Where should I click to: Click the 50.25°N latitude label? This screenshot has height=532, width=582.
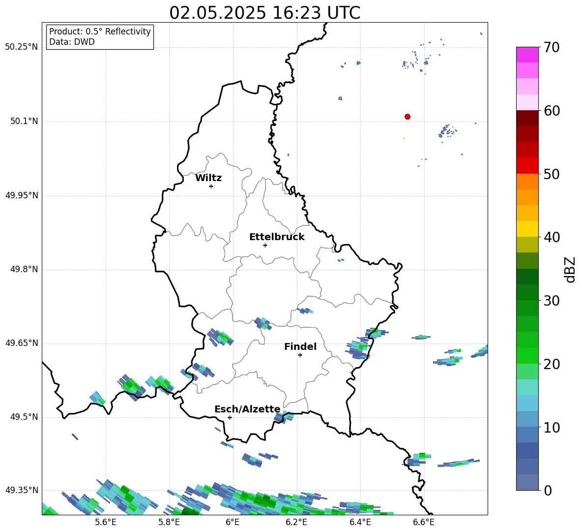22,47
